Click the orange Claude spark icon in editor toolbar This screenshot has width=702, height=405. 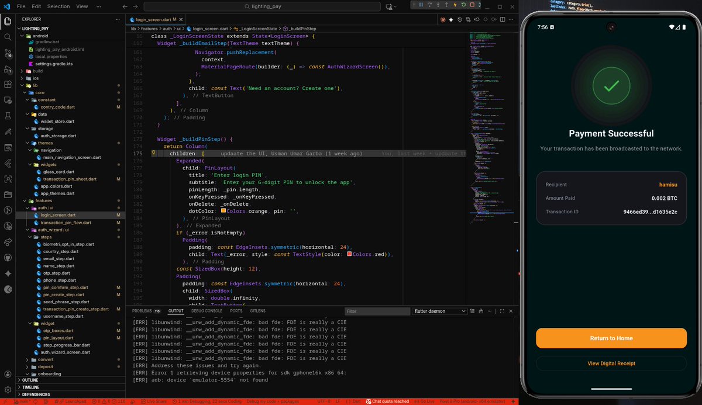tap(443, 19)
